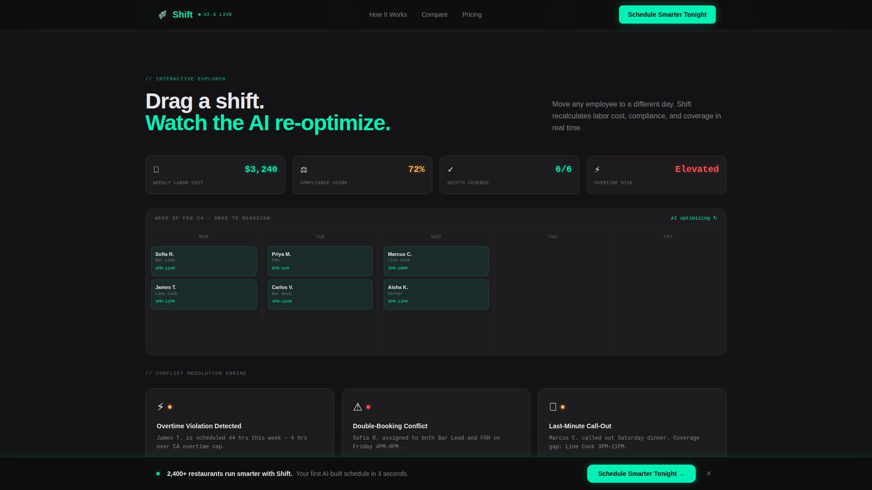Toggle the orange status dot on Overtime Violation
Image resolution: width=872 pixels, height=490 pixels.
pos(170,407)
